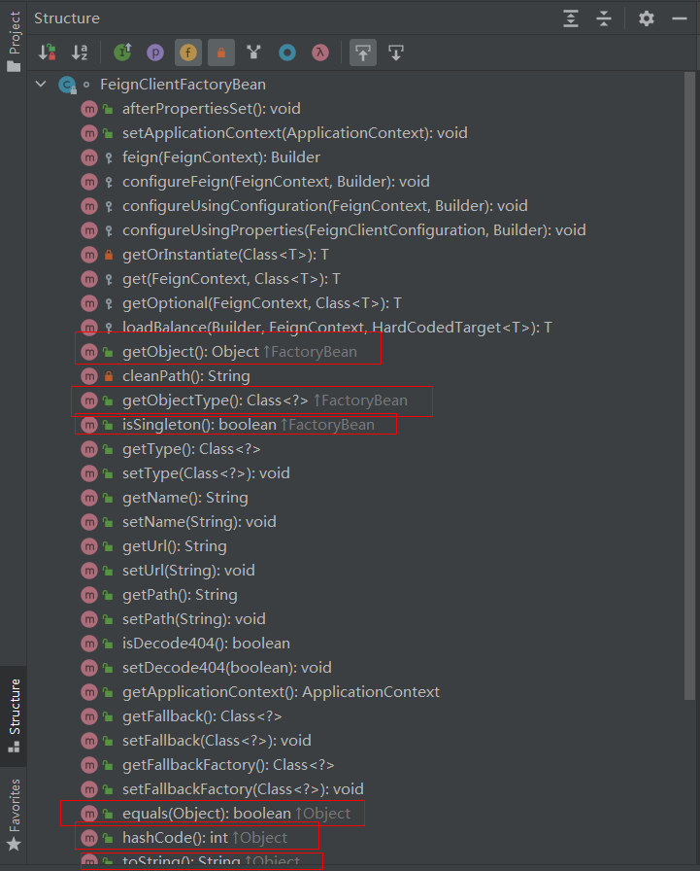The image size is (700, 871).
Task: Toggle Show Inherited members
Action: tap(122, 52)
